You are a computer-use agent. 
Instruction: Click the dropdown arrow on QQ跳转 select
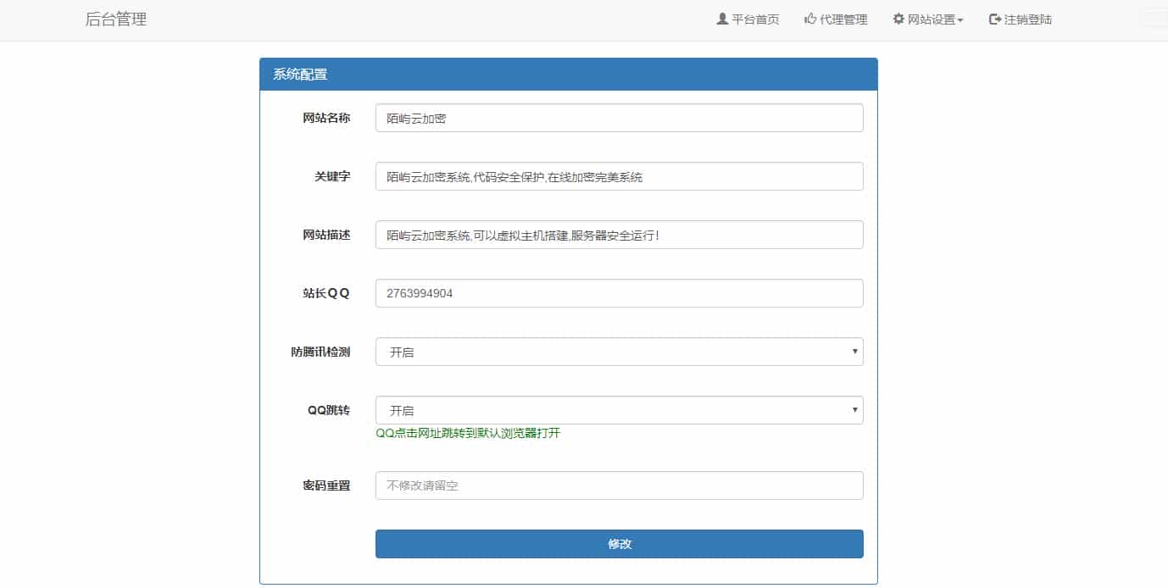(x=856, y=409)
